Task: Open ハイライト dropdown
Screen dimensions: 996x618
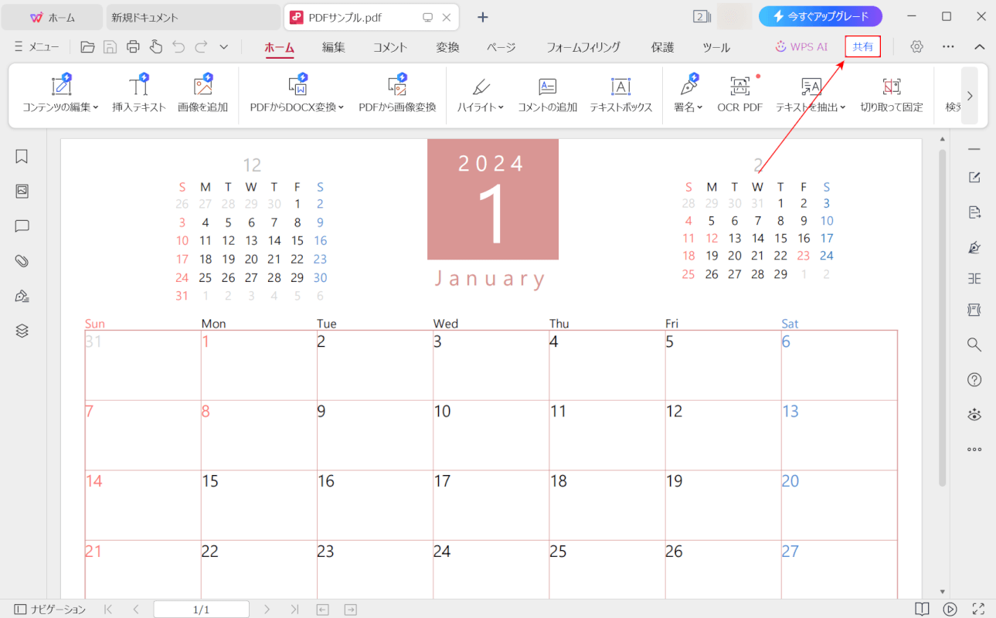Action: click(481, 95)
